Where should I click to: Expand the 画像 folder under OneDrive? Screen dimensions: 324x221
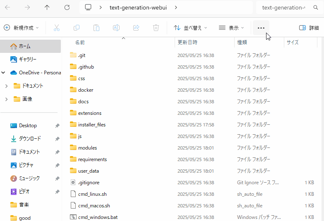6,99
